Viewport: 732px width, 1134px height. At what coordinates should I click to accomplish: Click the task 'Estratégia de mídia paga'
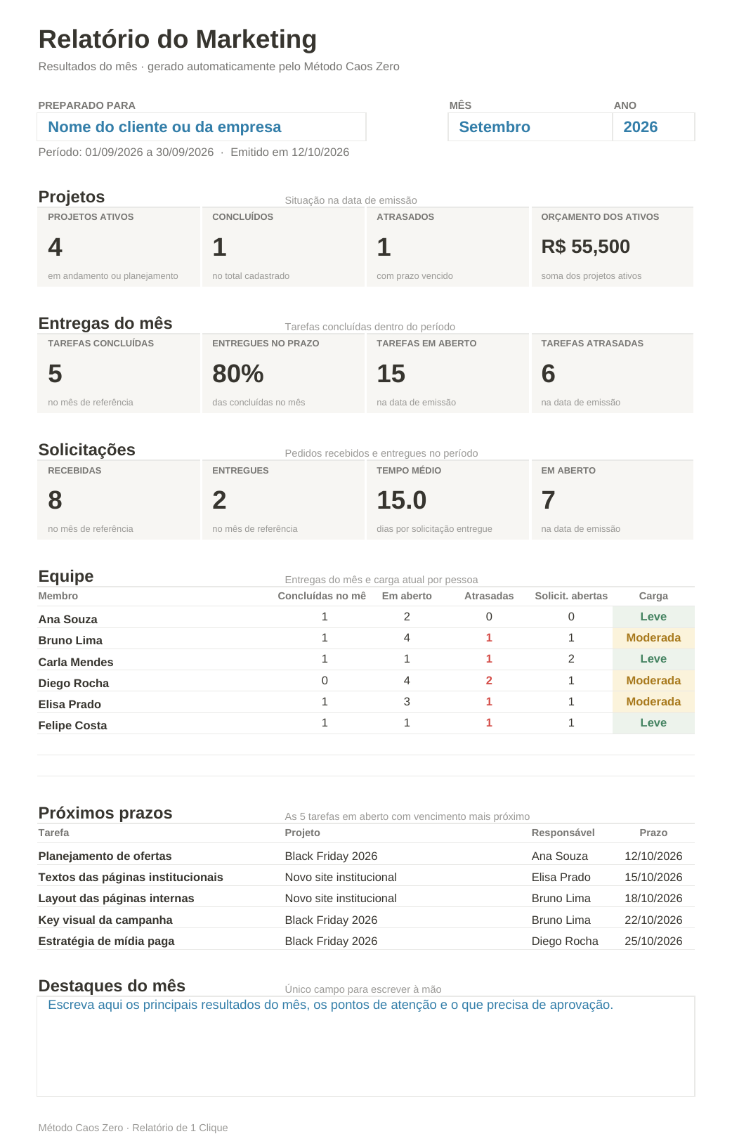pyautogui.click(x=106, y=941)
